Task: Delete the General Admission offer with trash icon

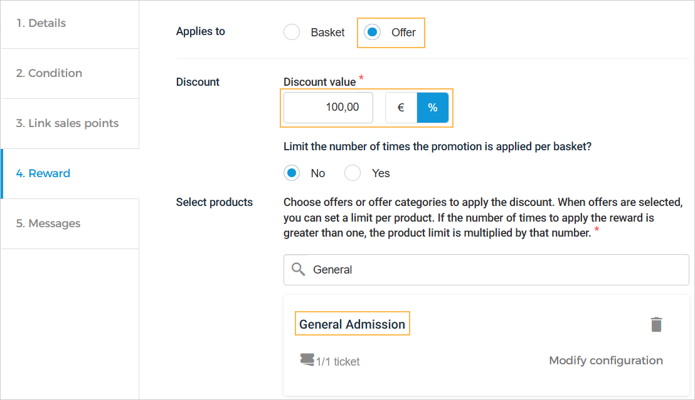Action: [656, 324]
